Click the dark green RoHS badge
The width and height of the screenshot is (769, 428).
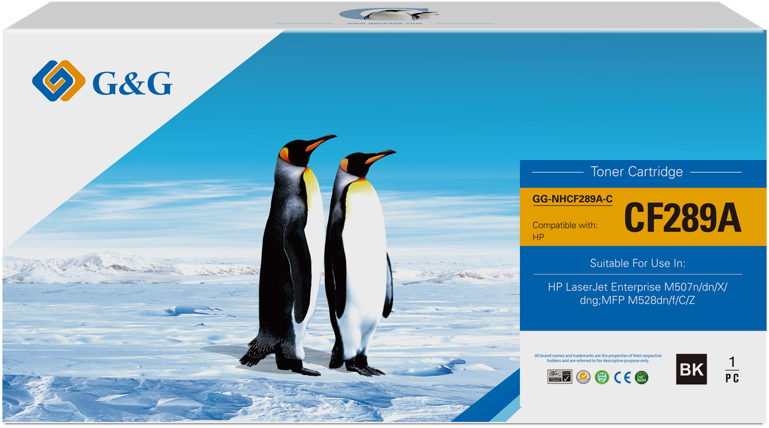coord(642,377)
